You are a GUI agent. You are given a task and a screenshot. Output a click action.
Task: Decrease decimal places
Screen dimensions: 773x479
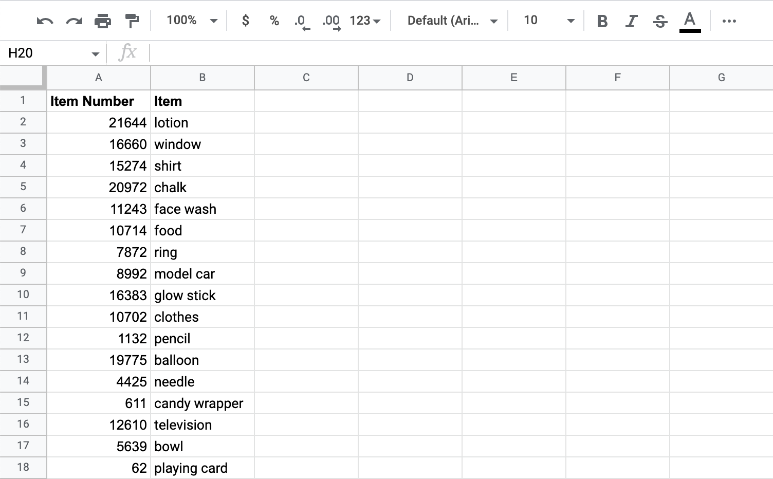pyautogui.click(x=302, y=22)
